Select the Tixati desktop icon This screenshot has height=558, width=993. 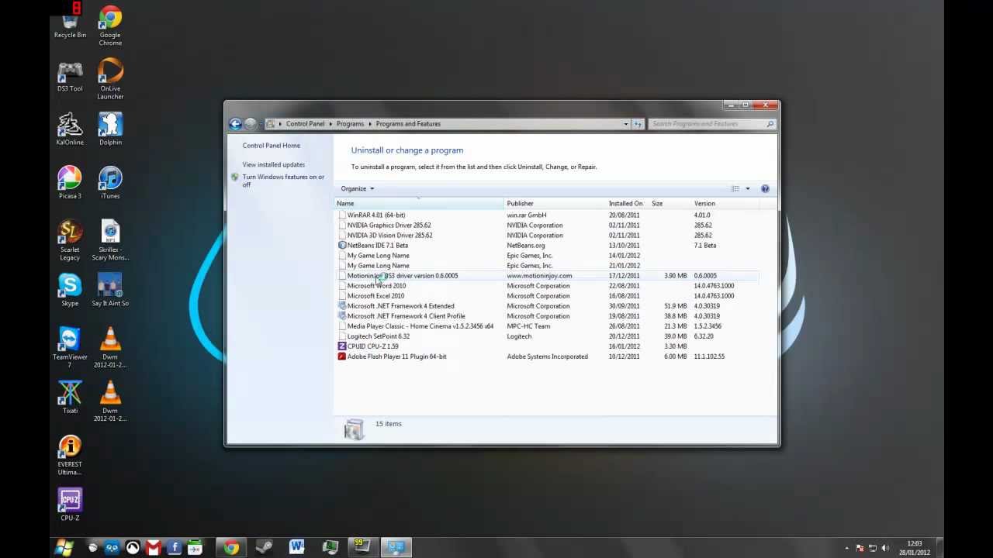pos(70,398)
